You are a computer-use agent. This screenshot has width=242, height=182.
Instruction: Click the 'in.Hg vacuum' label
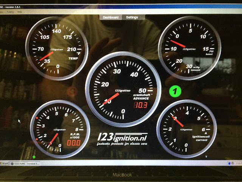click(195, 69)
